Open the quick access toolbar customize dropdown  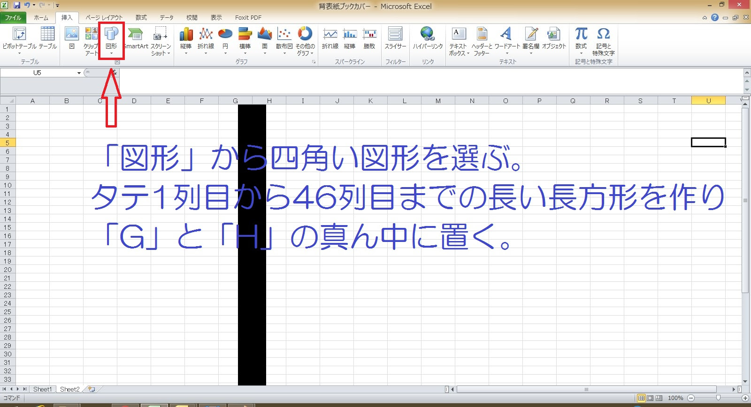pyautogui.click(x=57, y=6)
